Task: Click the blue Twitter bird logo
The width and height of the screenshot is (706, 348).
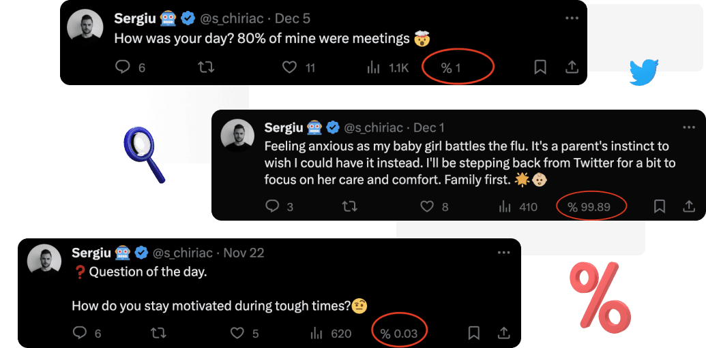Action: tap(643, 72)
